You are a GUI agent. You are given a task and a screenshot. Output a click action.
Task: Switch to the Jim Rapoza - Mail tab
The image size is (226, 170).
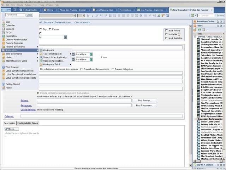point(105,10)
